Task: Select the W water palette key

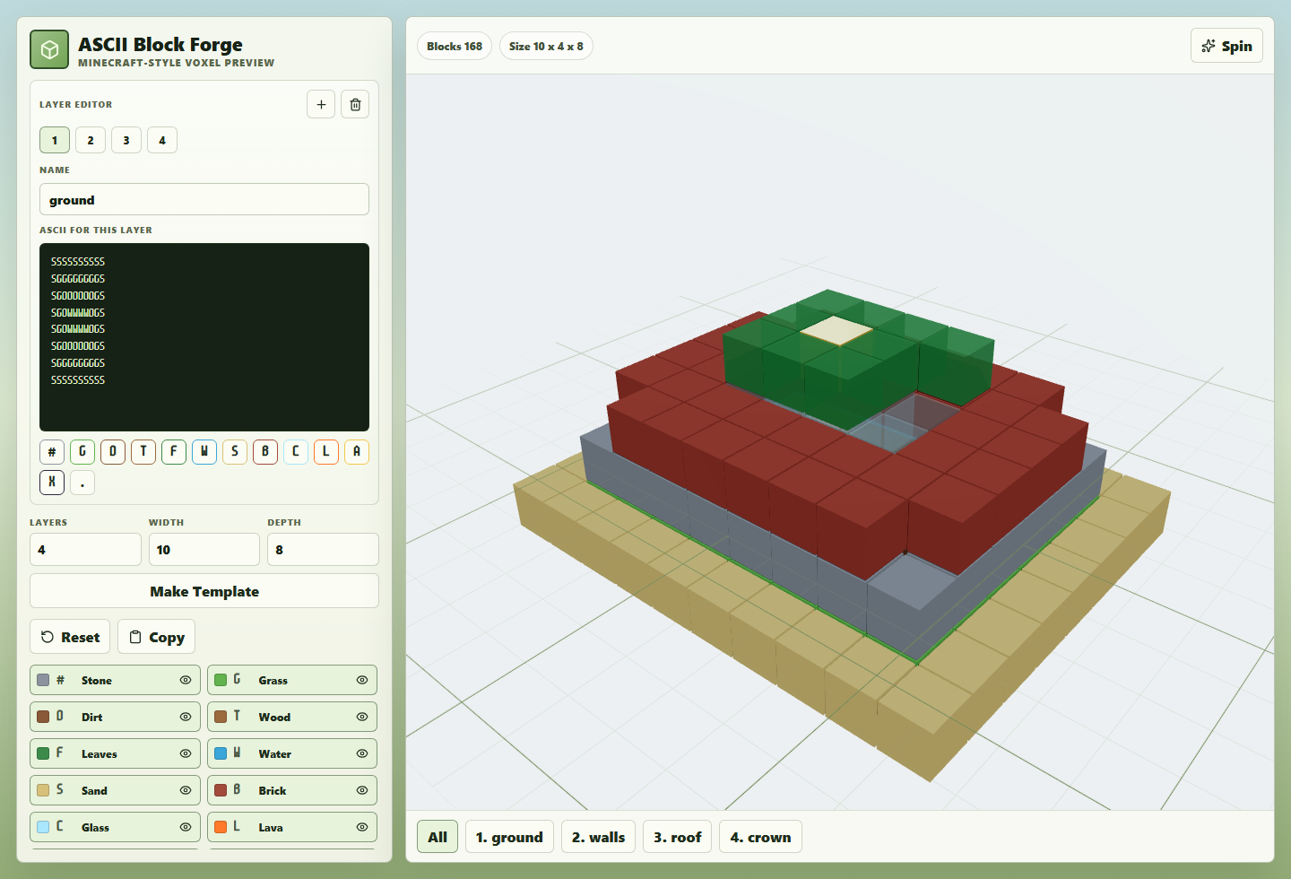Action: pos(204,452)
